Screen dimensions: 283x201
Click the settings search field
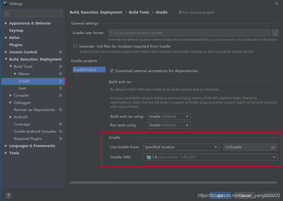coord(33,14)
